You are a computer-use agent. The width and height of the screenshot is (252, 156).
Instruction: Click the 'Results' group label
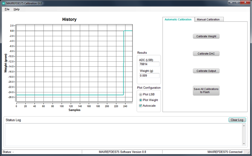(142, 53)
